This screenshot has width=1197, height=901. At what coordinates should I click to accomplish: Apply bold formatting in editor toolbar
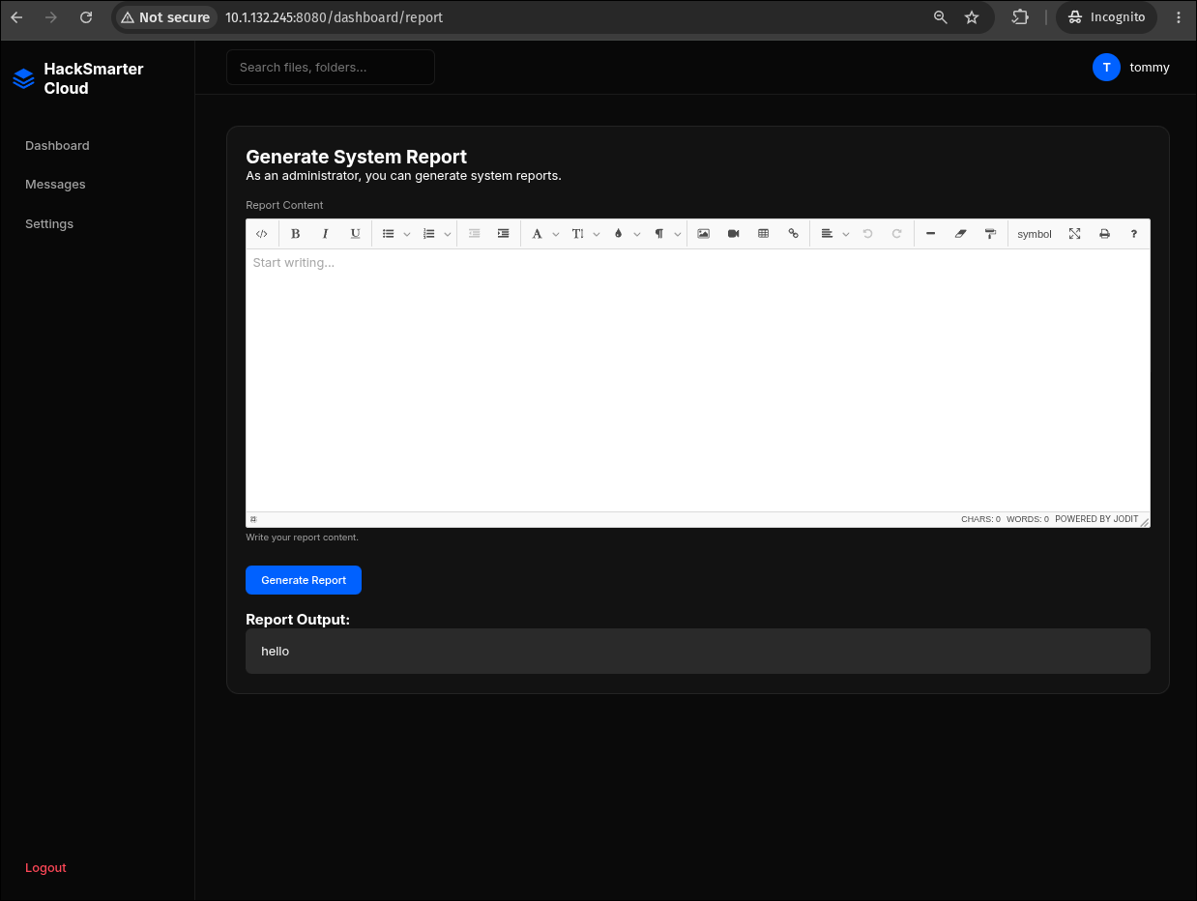pos(296,234)
